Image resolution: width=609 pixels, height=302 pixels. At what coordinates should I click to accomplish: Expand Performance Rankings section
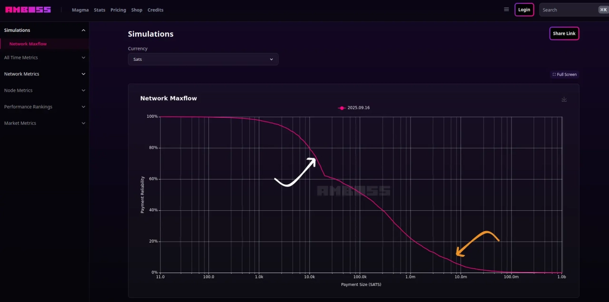point(44,107)
